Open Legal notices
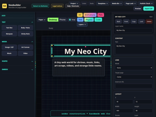The image size is (156, 117). coord(57,6)
